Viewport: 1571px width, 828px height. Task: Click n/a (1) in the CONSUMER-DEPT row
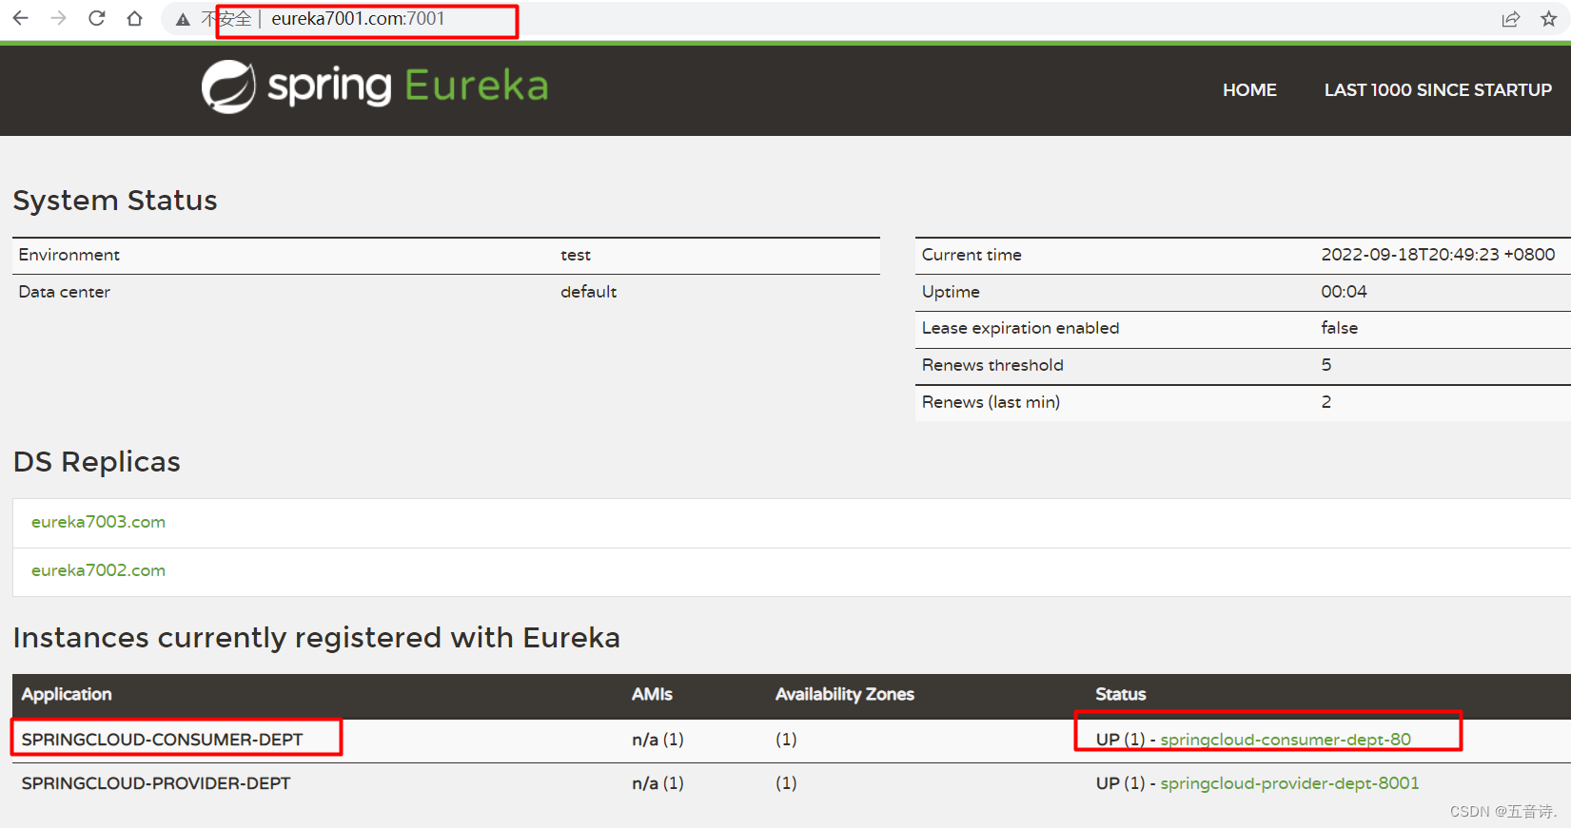[658, 740]
